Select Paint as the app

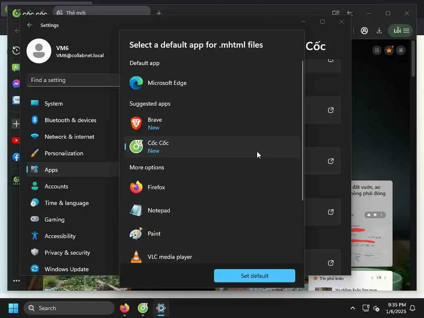coord(212,234)
